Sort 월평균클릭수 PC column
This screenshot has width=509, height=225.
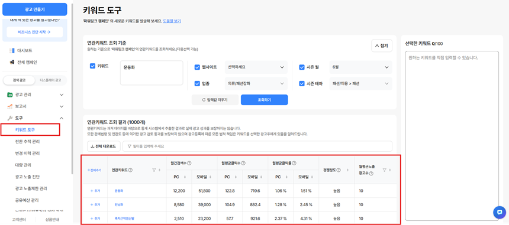[x=236, y=177]
